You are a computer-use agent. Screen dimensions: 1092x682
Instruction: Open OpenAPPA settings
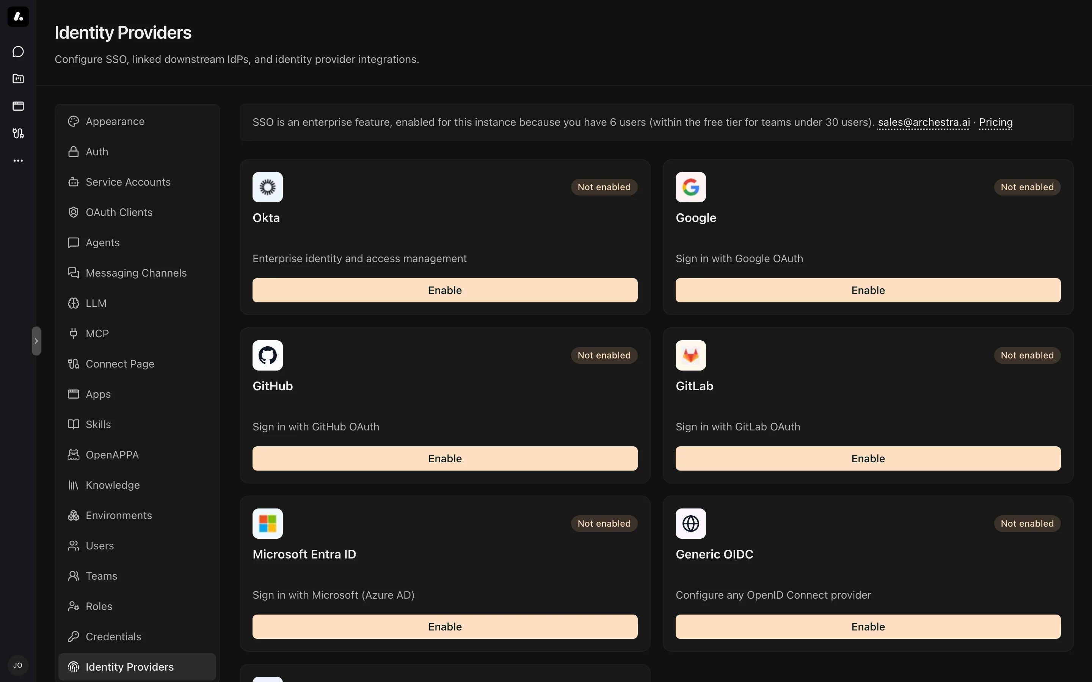[x=137, y=455]
